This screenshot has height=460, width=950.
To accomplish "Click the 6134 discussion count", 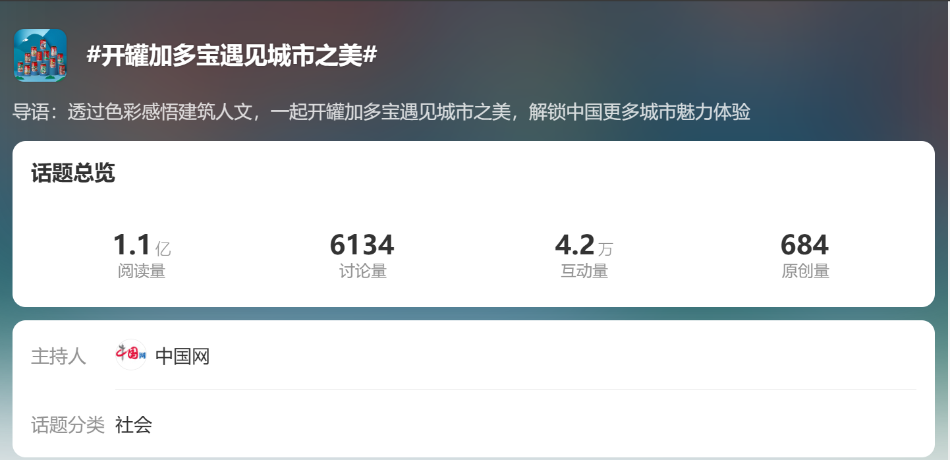I will click(x=362, y=245).
